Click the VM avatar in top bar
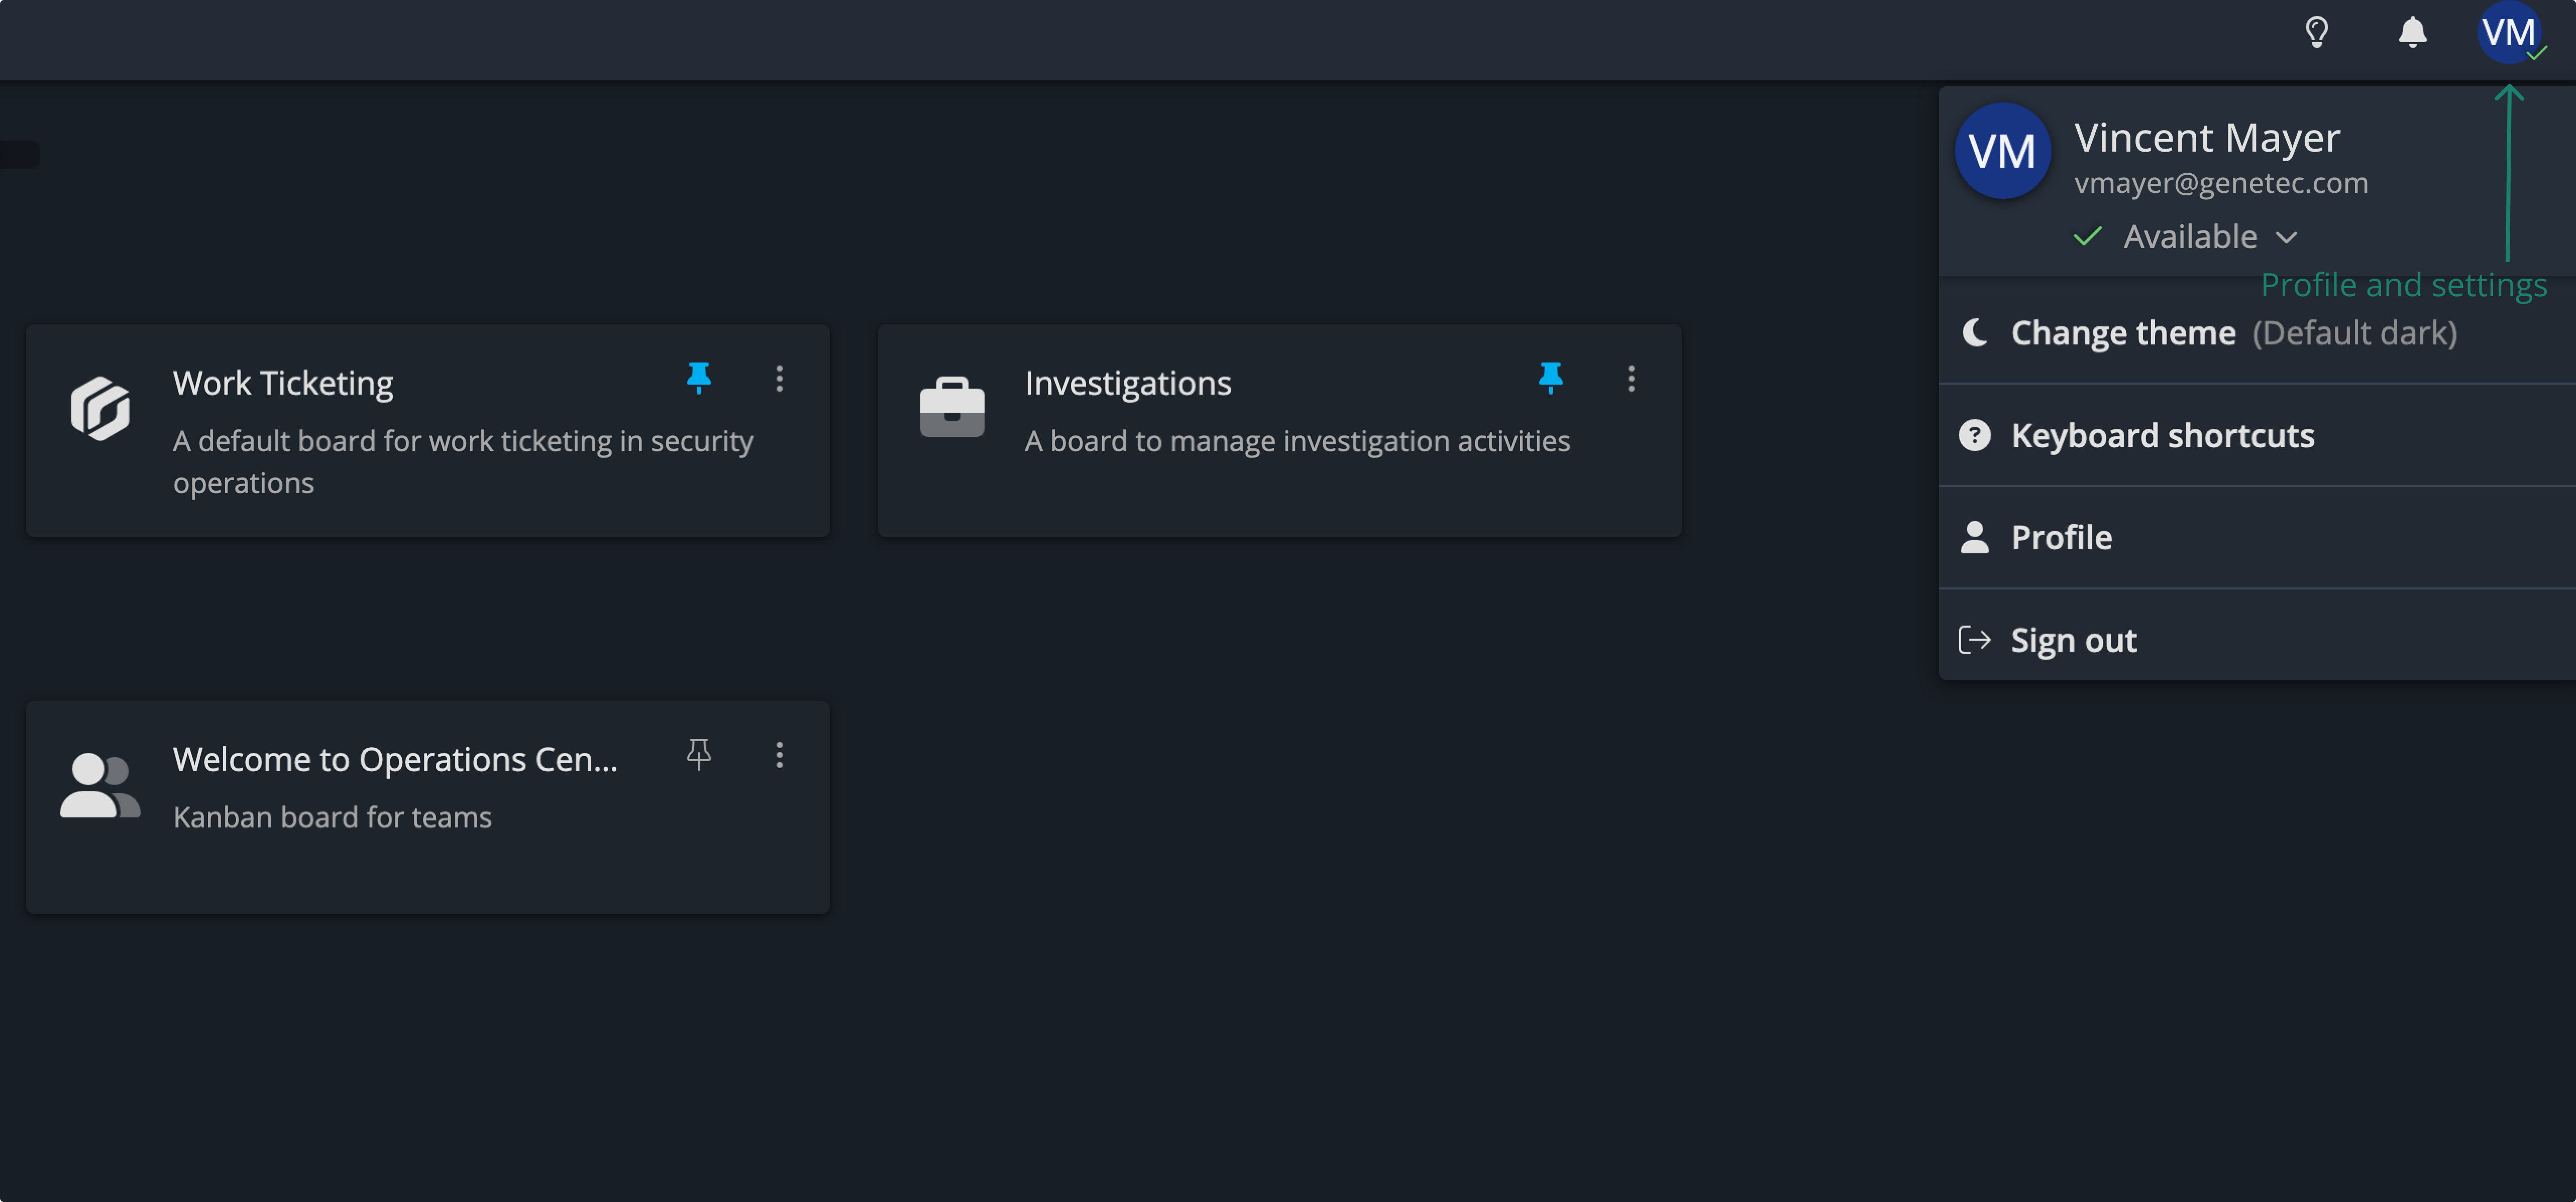The image size is (2576, 1202). [x=2508, y=32]
